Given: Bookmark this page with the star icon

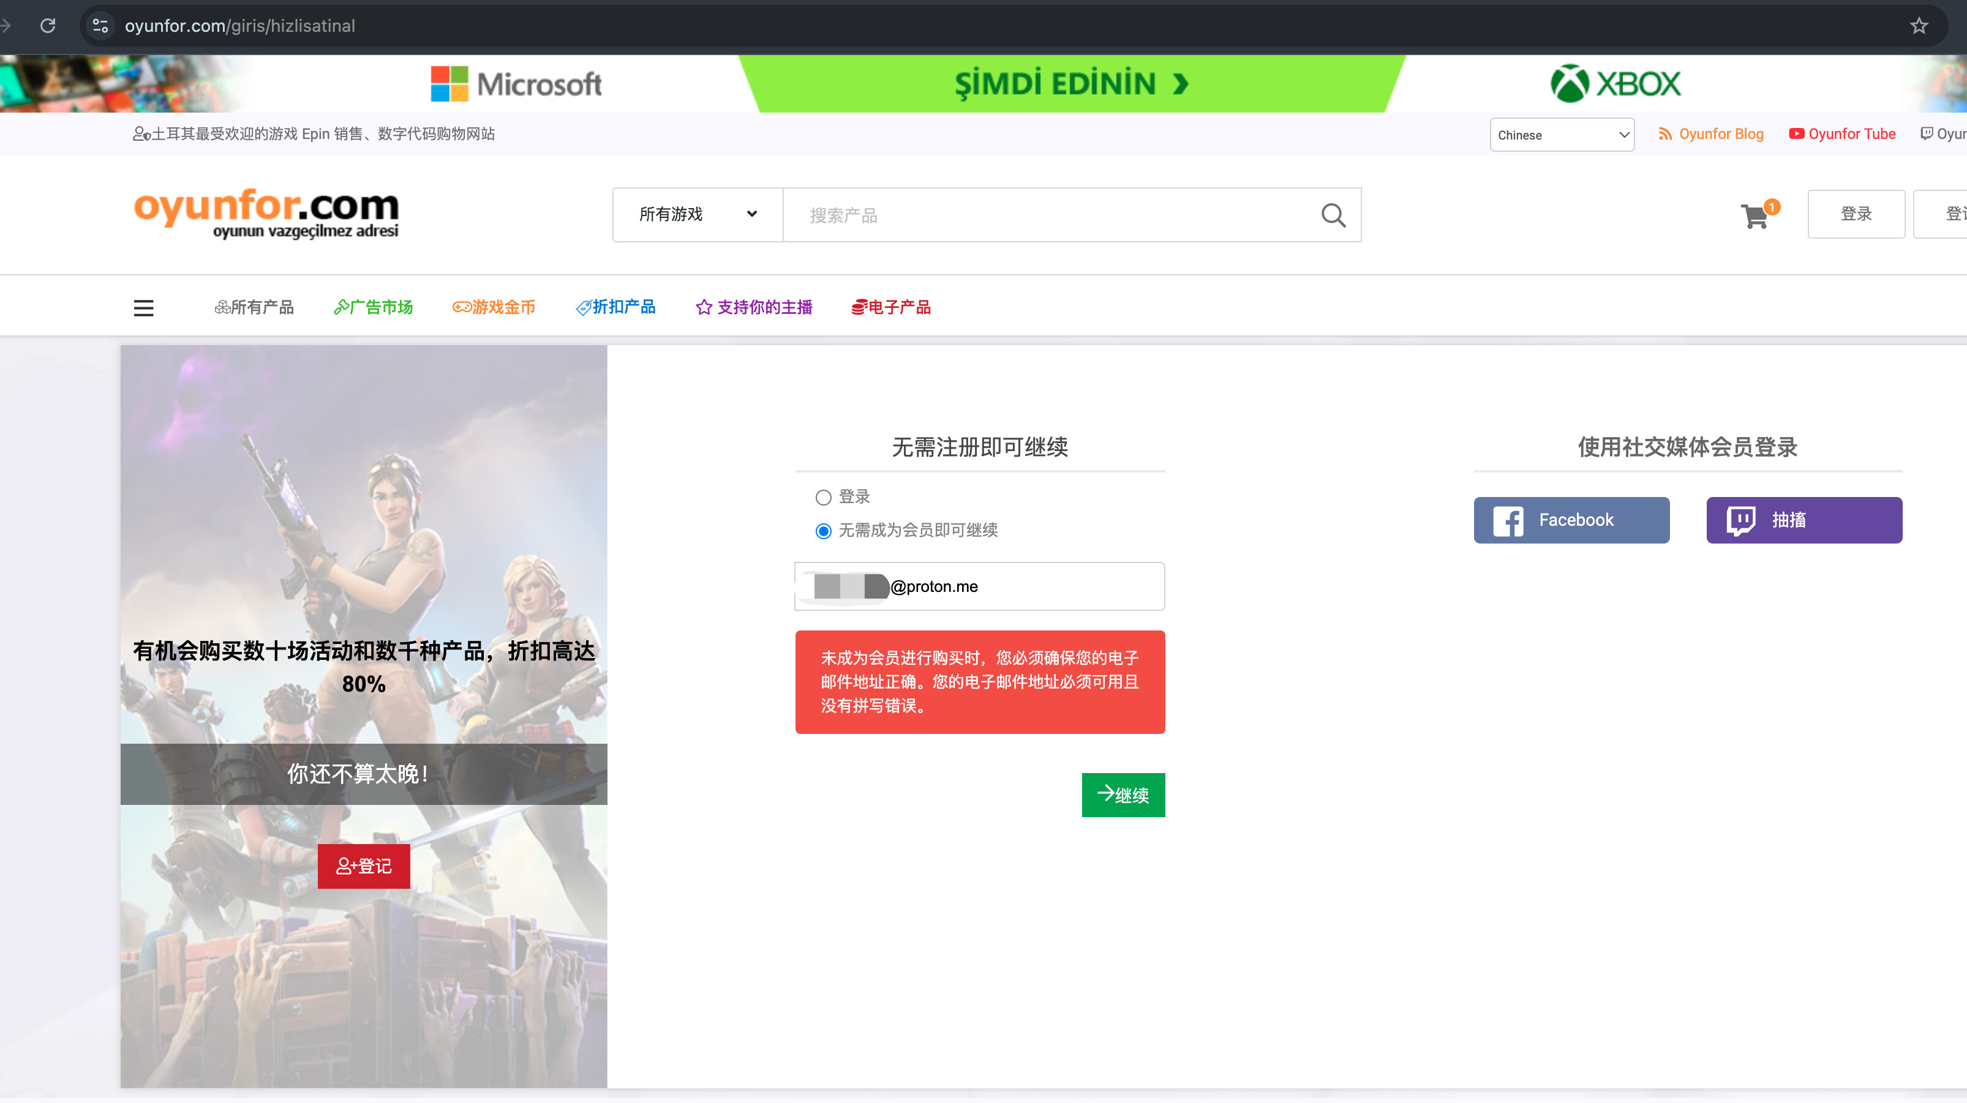Looking at the screenshot, I should 1918,26.
